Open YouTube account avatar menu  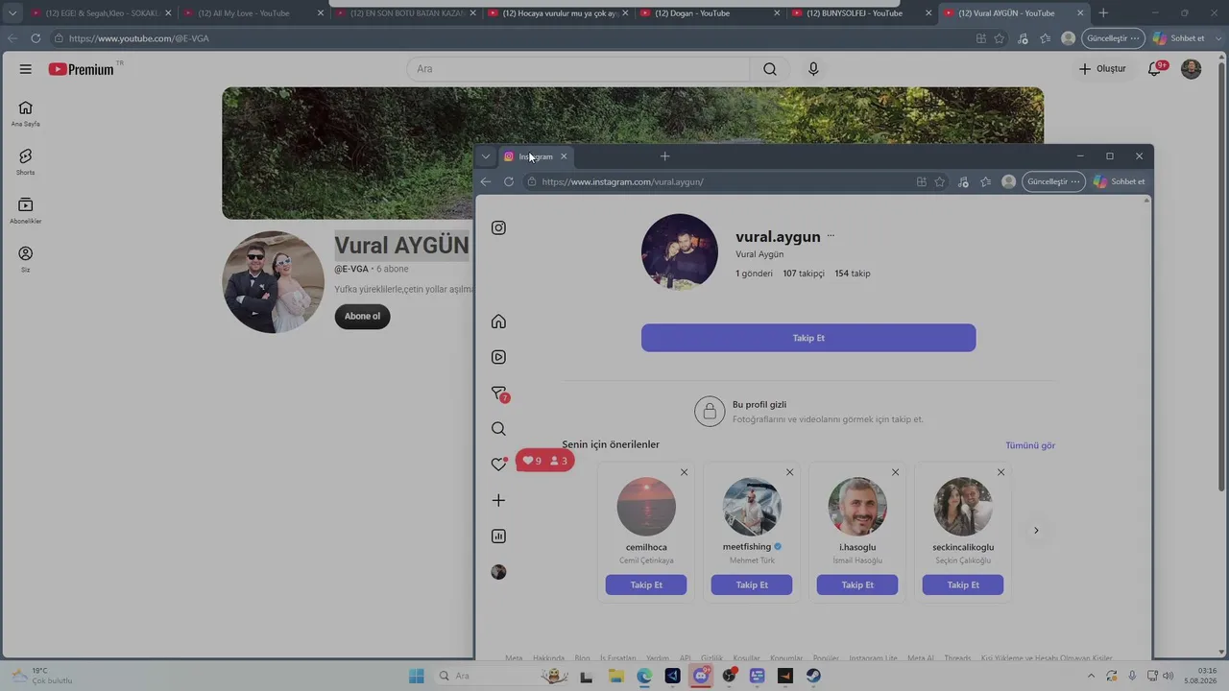click(x=1192, y=69)
